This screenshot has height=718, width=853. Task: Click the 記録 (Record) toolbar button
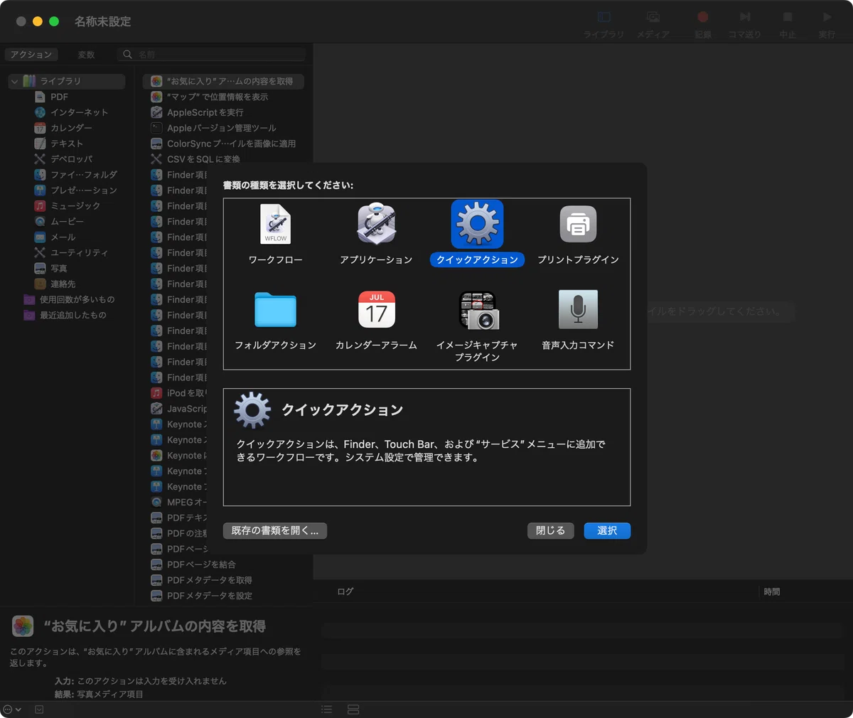(703, 23)
